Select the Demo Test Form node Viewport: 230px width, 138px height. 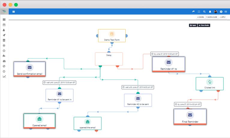pos(112,36)
